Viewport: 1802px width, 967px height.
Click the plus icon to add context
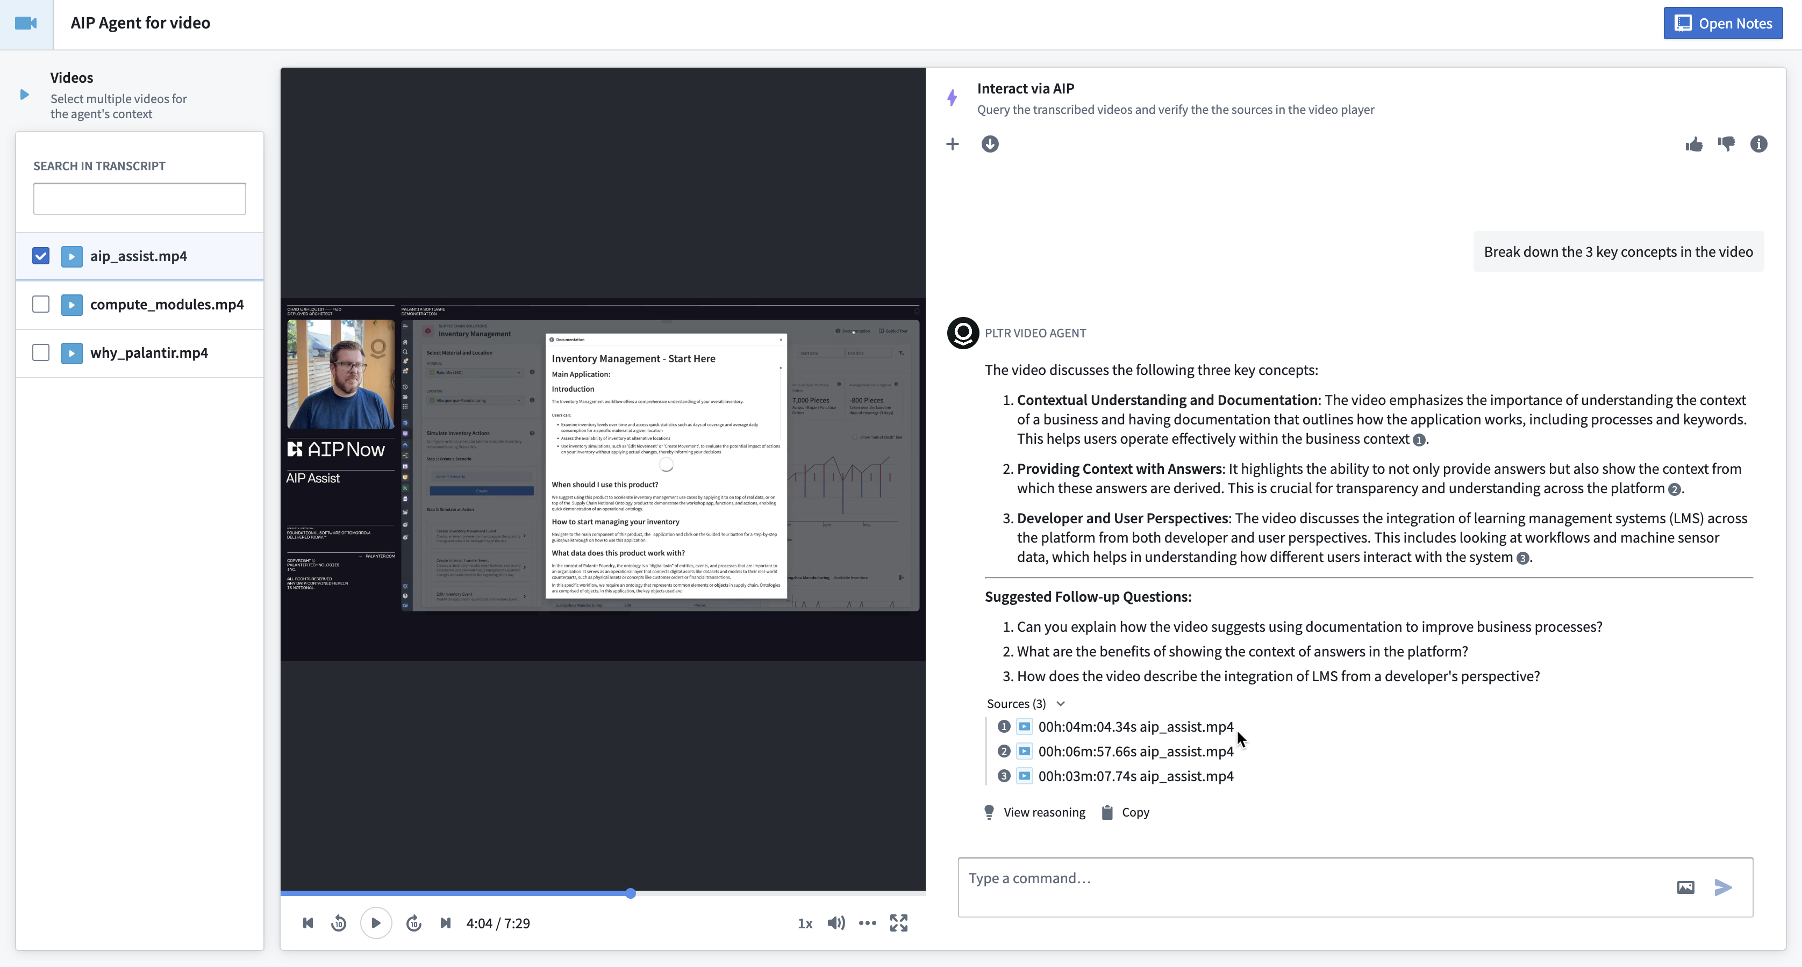953,144
